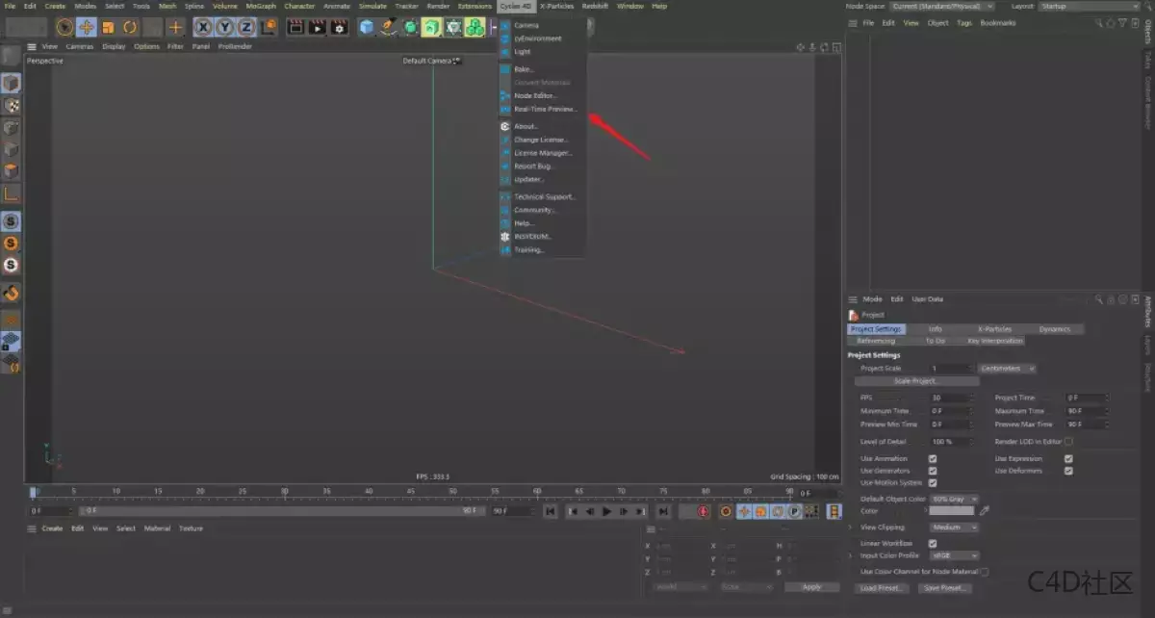The image size is (1155, 618).
Task: Select the Move tool in the toolbar
Action: click(85, 26)
